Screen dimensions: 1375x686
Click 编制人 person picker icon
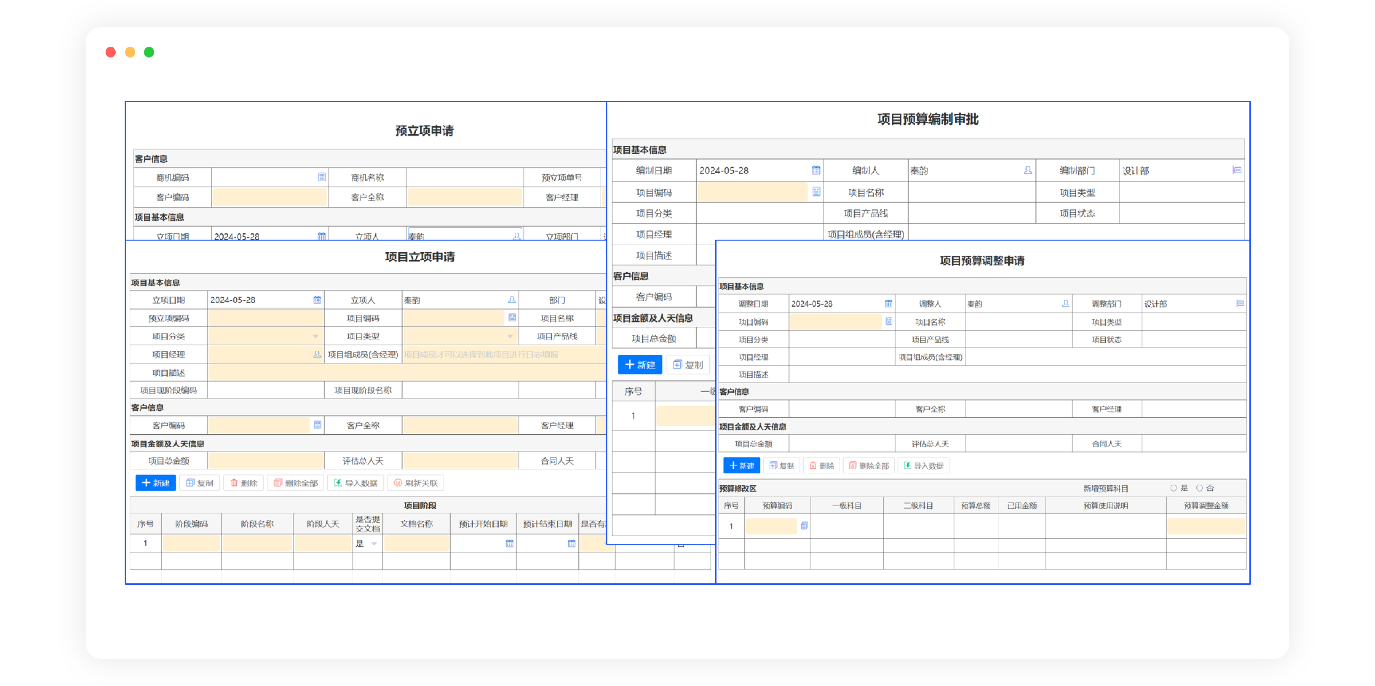[1028, 170]
